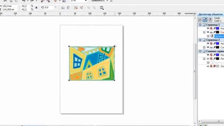Click the Redo arrow in top toolbar
The image size is (224, 126).
click(32, 1)
